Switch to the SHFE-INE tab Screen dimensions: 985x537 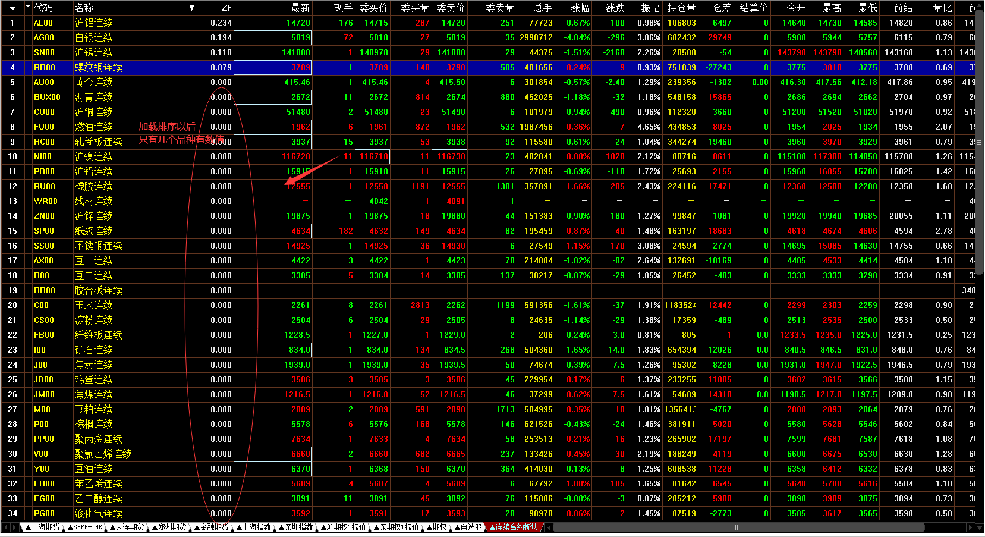click(x=85, y=527)
